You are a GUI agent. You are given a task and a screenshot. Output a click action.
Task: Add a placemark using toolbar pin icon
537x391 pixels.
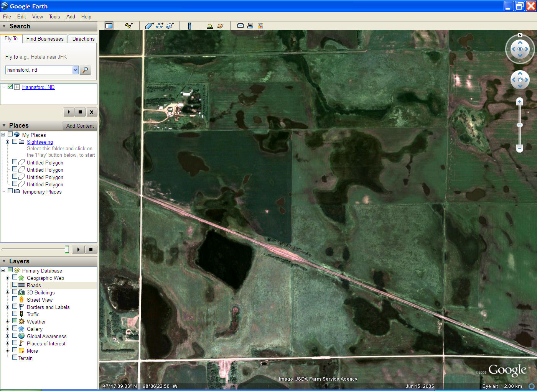pos(129,26)
